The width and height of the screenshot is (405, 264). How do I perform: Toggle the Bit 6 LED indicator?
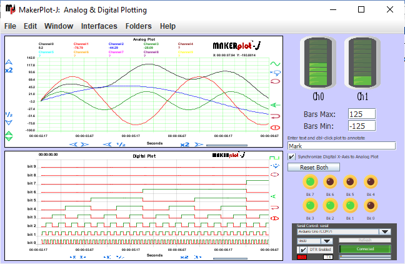pos(330,182)
